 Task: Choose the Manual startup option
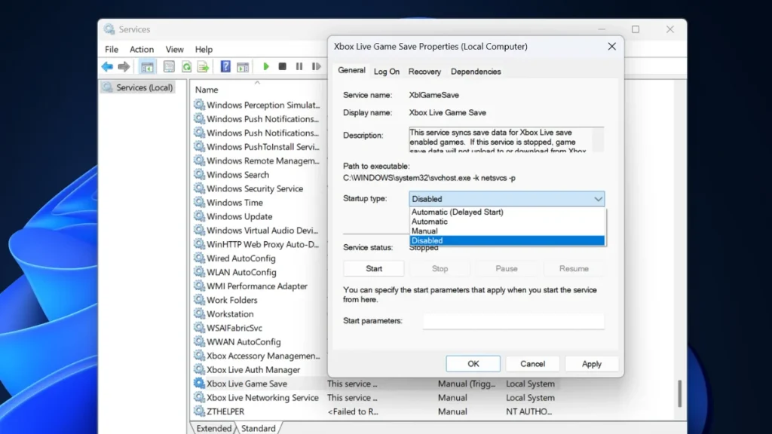(x=507, y=231)
